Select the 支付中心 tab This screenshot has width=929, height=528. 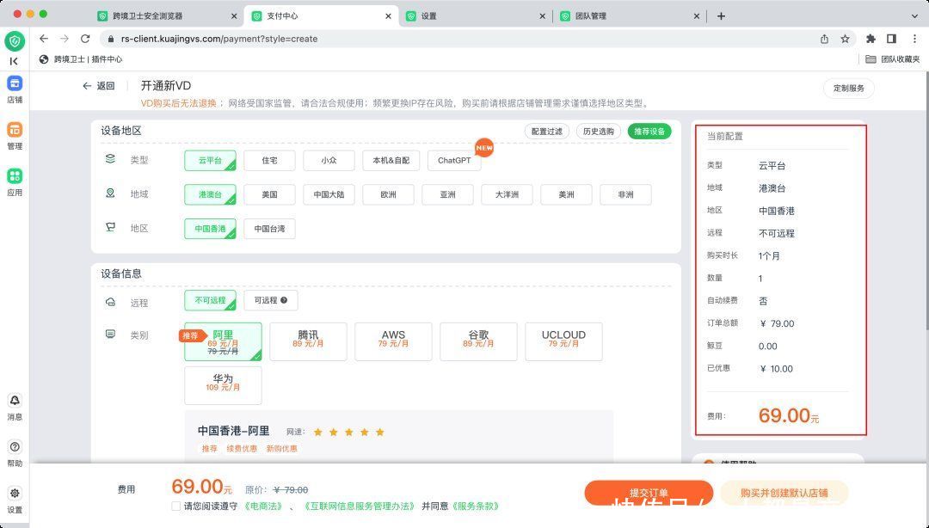[x=321, y=16]
